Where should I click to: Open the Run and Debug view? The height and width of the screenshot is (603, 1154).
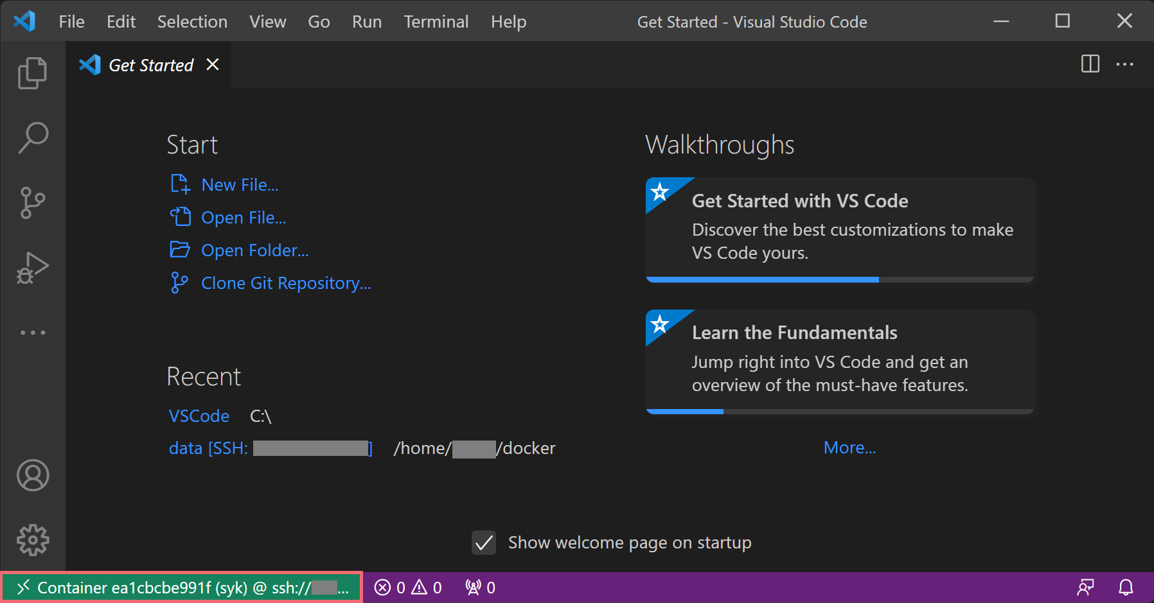(33, 268)
